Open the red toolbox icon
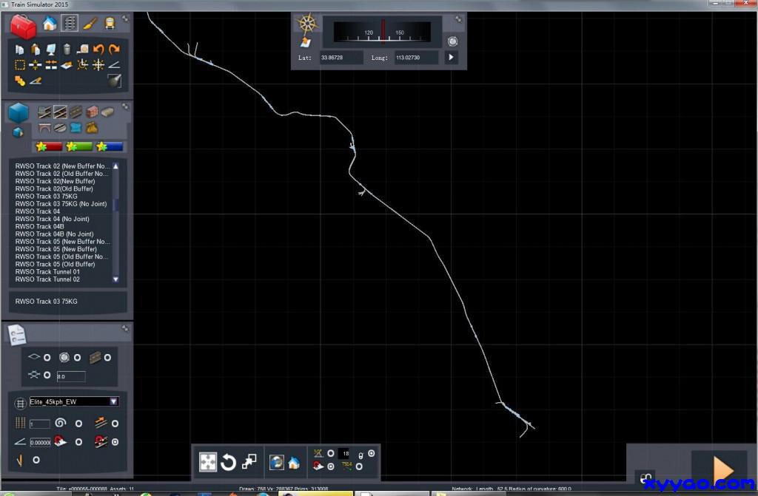This screenshot has height=496, width=758. click(22, 27)
